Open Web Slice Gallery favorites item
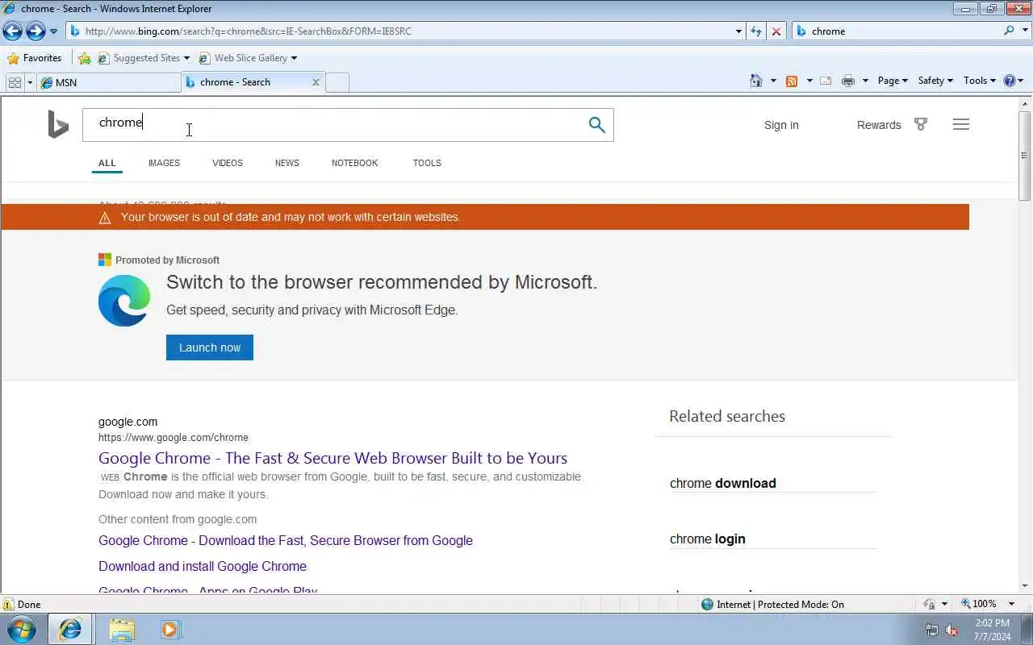The width and height of the screenshot is (1033, 645). point(248,58)
